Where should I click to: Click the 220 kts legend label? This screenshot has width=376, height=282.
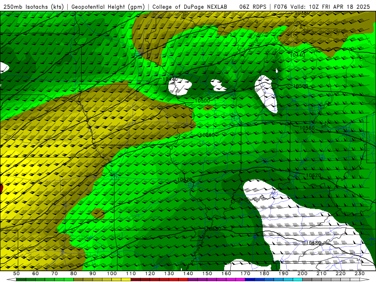point(340,274)
